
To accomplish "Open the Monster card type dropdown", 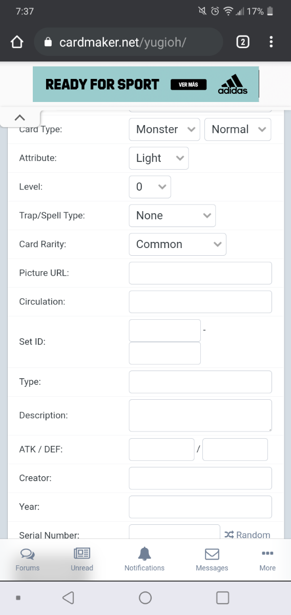I will pyautogui.click(x=164, y=129).
